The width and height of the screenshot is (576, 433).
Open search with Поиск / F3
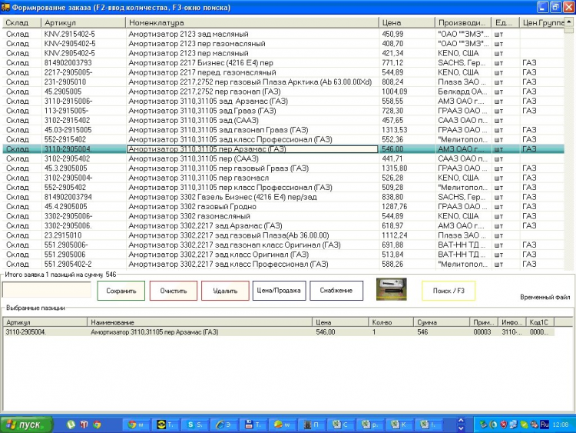point(449,291)
